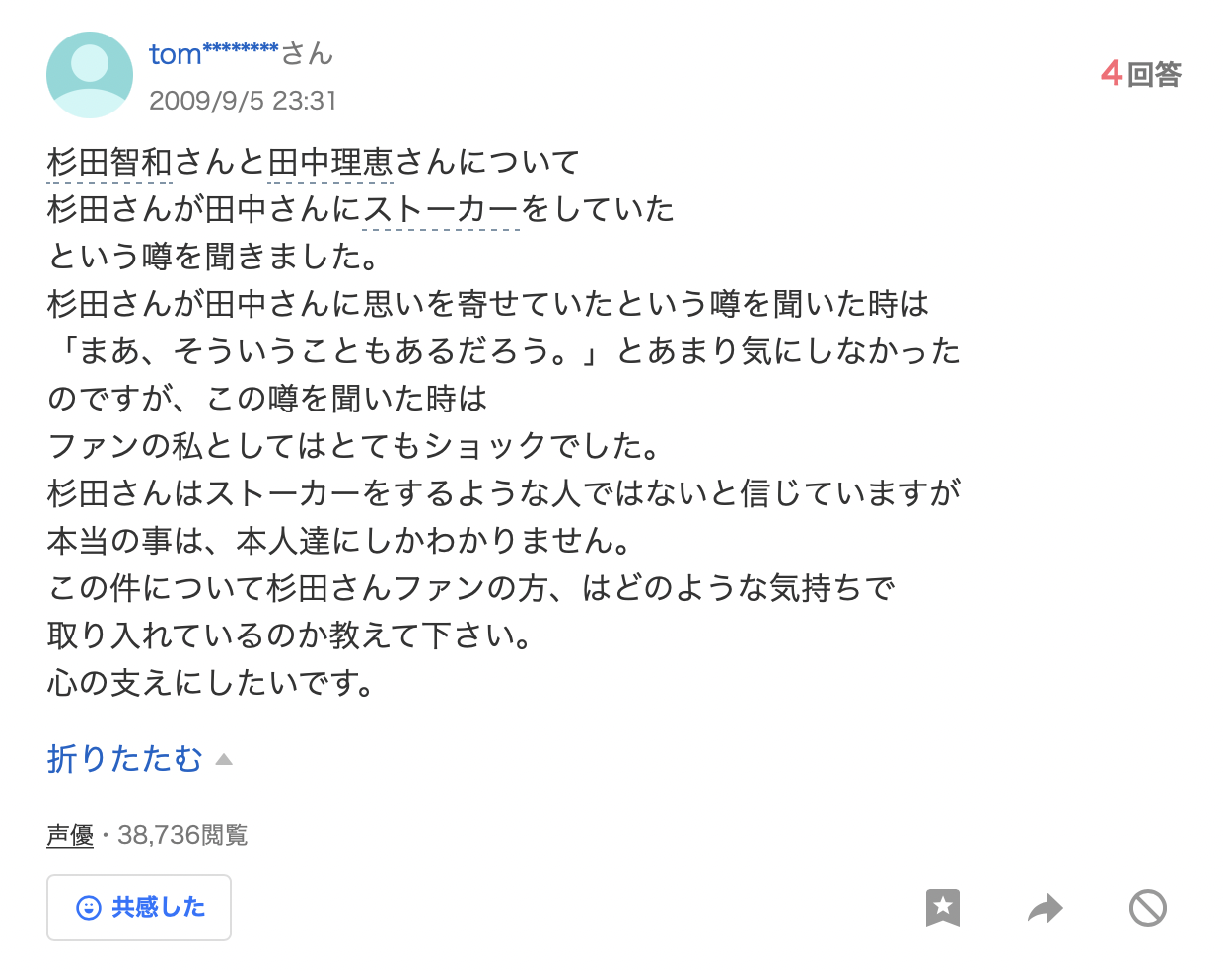This screenshot has width=1223, height=971.
Task: Collapse post with 折りたたむ
Action: tap(124, 758)
